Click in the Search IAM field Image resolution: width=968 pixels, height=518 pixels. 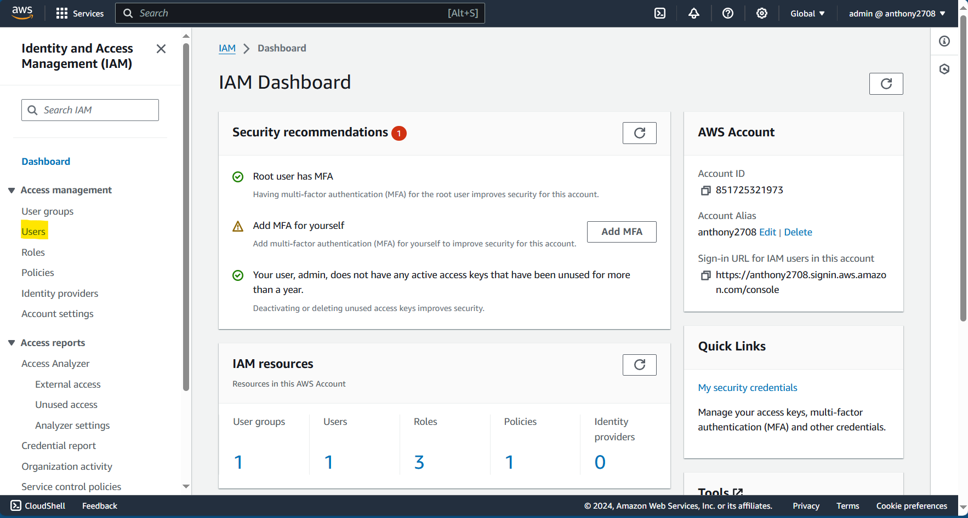click(x=90, y=110)
